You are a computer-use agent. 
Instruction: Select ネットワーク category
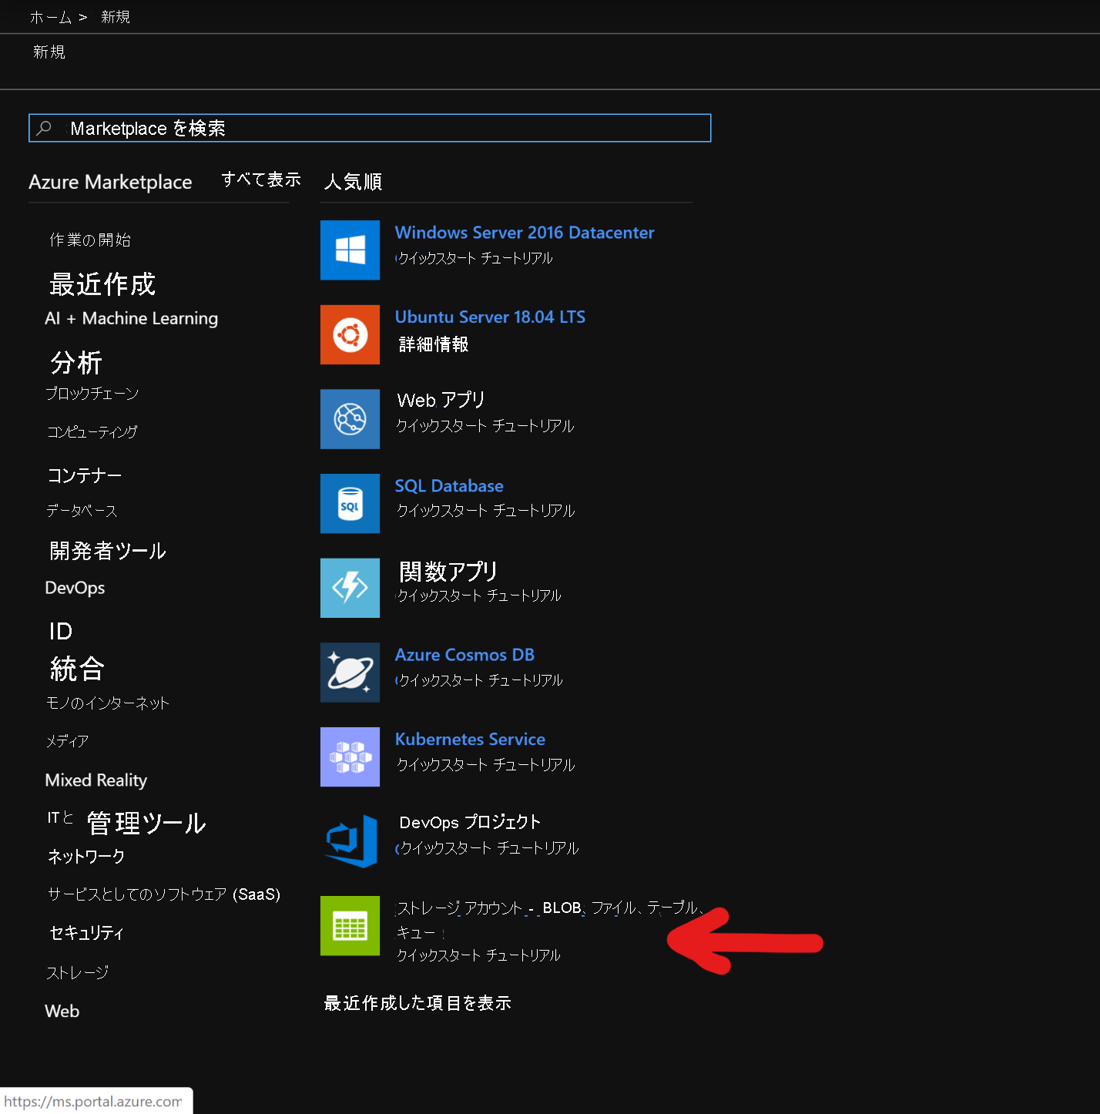point(86,856)
